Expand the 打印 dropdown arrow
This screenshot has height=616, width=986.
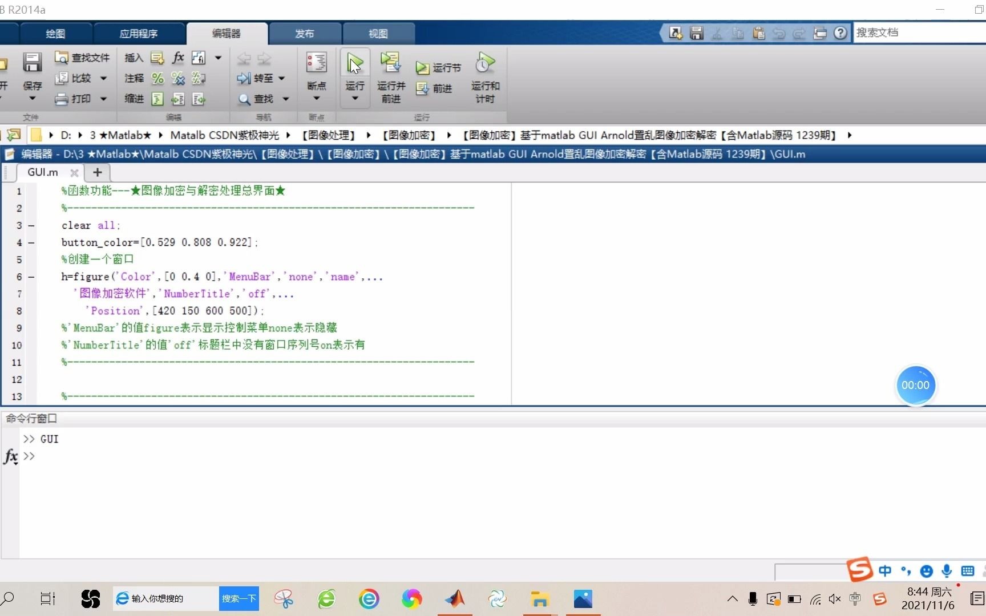click(103, 99)
